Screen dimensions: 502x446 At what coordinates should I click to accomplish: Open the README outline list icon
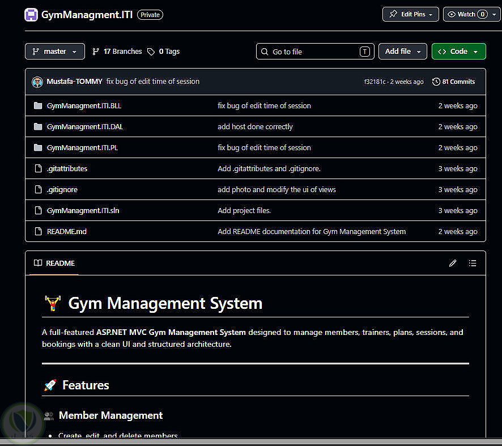click(472, 263)
